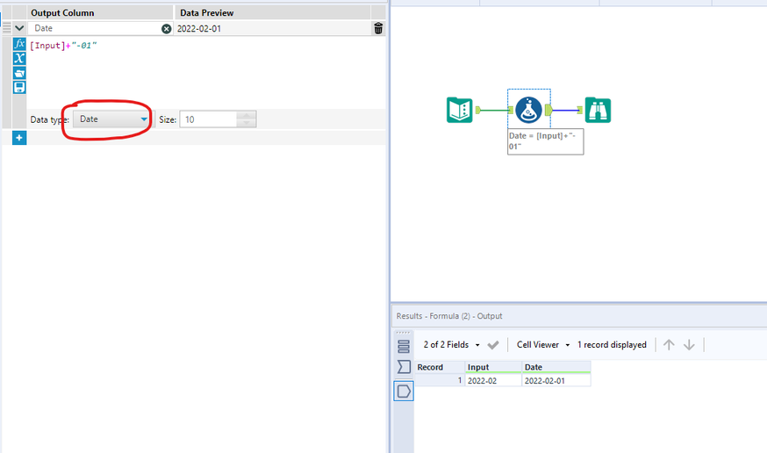Select the cell containing 2022-02
Image resolution: width=767 pixels, height=453 pixels.
[493, 381]
